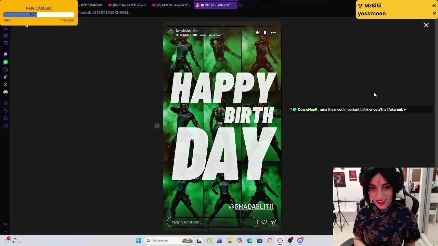Open the sidebar player icon
438x246 pixels.
point(5,103)
